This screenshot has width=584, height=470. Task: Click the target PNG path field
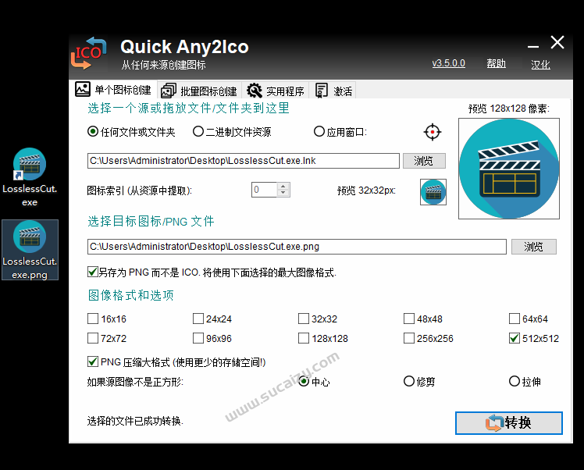[x=297, y=247]
